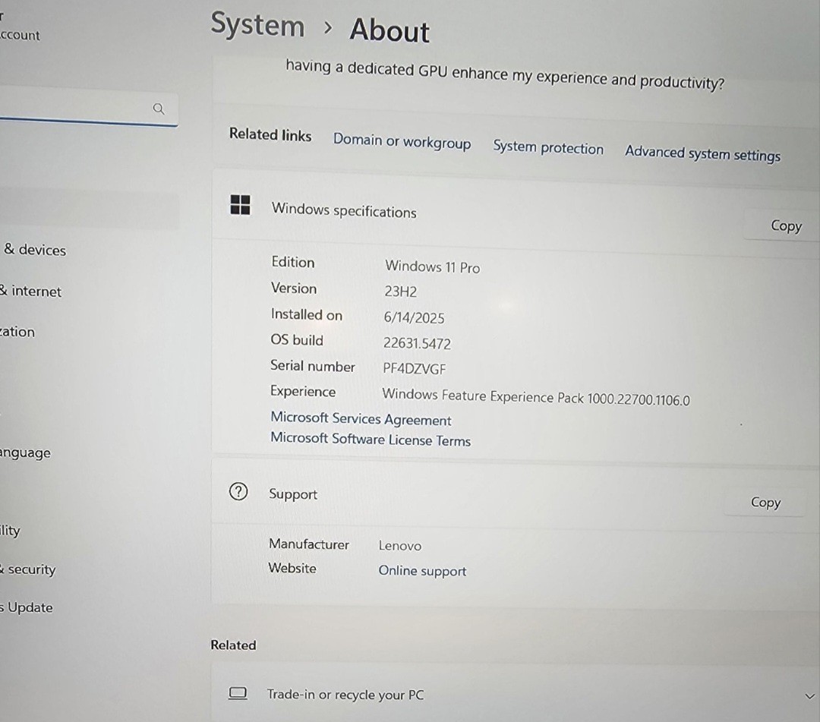Click the 'Website' label
The height and width of the screenshot is (722, 820).
[x=292, y=568]
